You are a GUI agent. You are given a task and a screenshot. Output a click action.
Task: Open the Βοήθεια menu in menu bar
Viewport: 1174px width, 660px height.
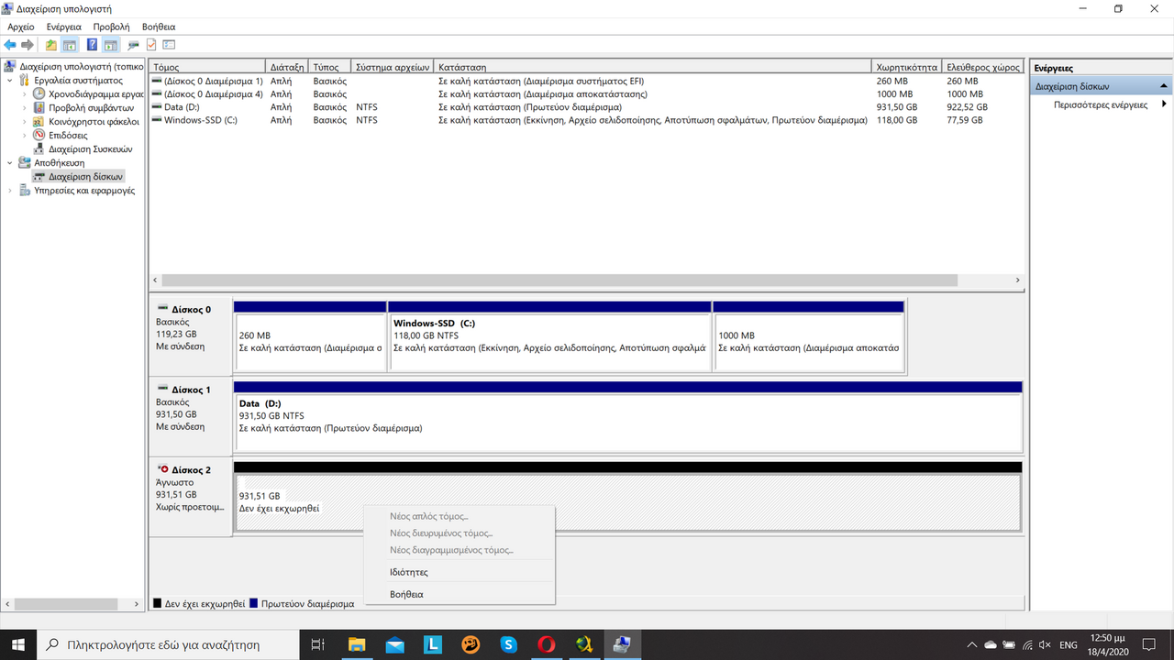[159, 27]
